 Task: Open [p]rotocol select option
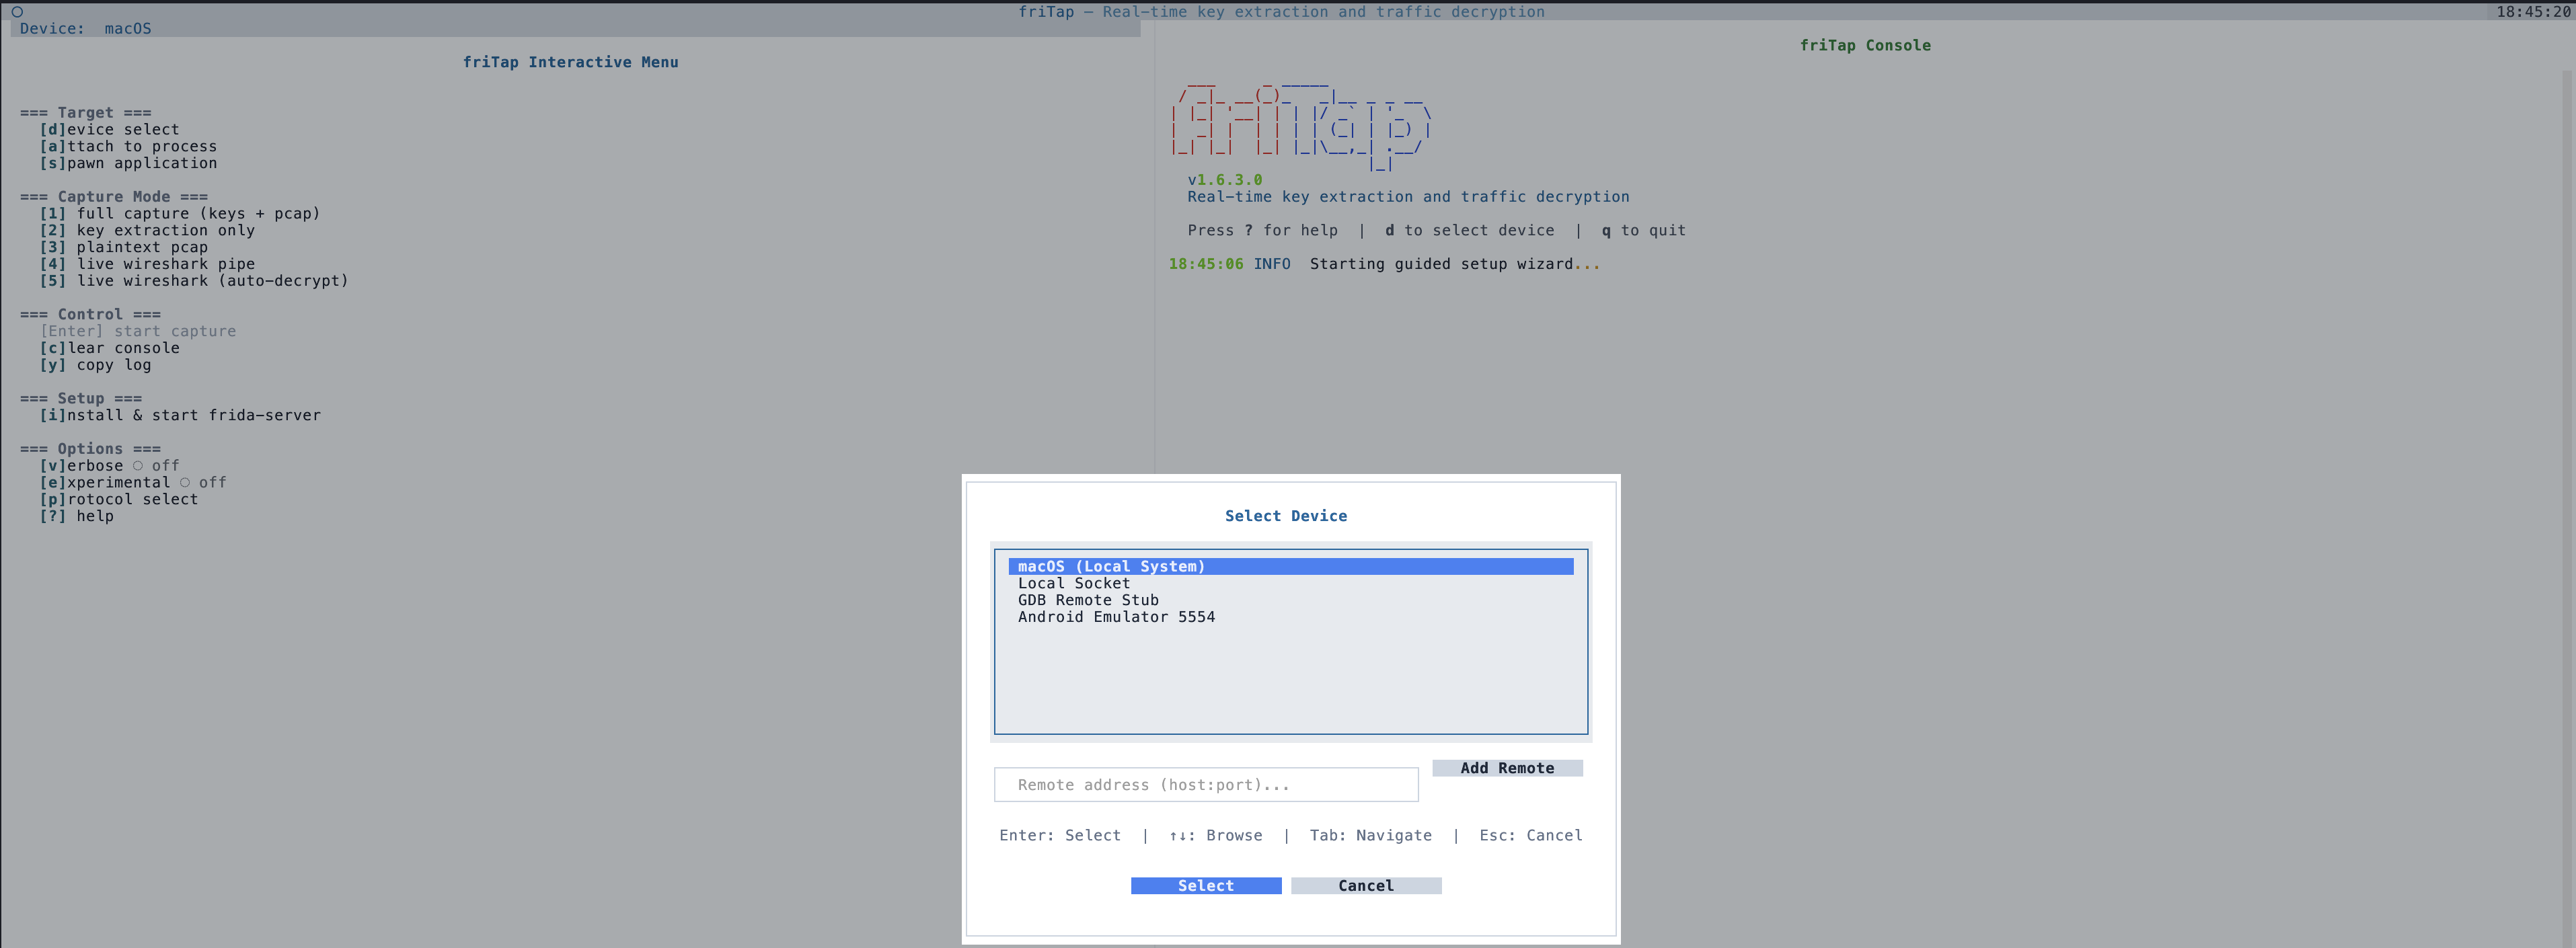[x=119, y=499]
